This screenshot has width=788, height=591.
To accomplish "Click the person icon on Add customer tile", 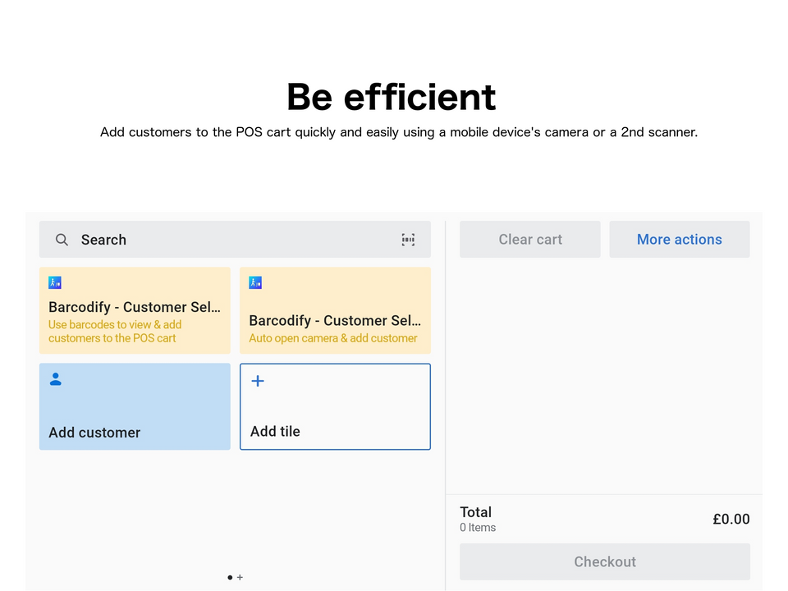I will (55, 379).
